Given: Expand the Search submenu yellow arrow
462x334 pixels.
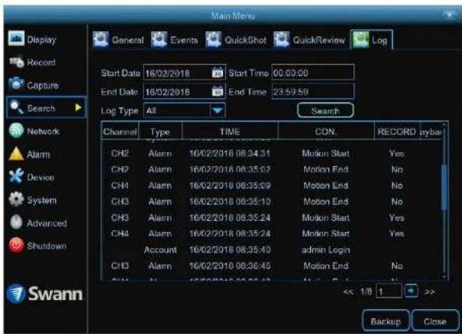Looking at the screenshot, I should [78, 107].
